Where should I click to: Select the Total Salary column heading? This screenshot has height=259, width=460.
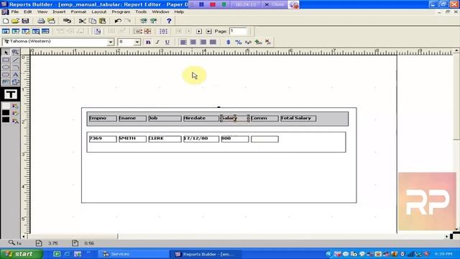[x=298, y=118]
